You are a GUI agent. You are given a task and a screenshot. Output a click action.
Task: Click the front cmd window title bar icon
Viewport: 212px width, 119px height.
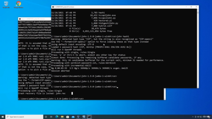(53, 7)
